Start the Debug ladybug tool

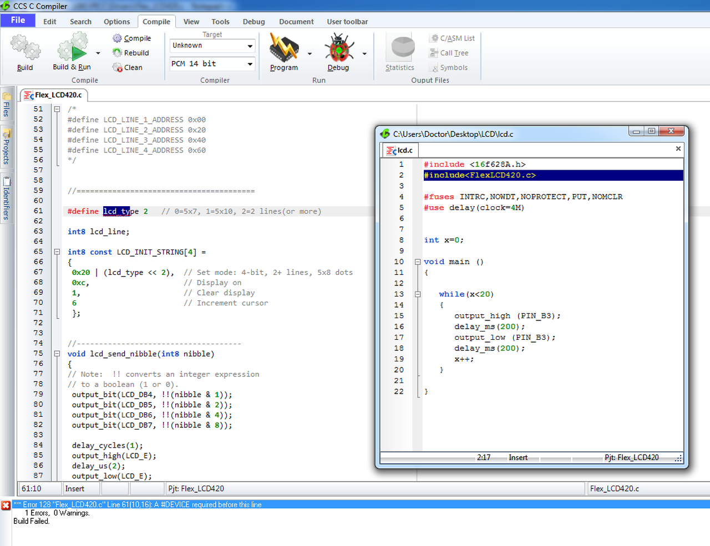pos(338,48)
